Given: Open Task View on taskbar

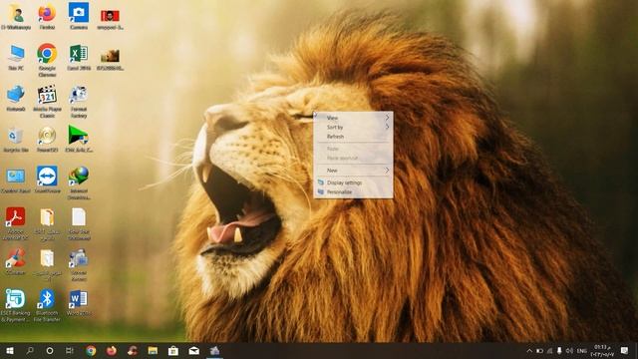Looking at the screenshot, I should [x=70, y=351].
